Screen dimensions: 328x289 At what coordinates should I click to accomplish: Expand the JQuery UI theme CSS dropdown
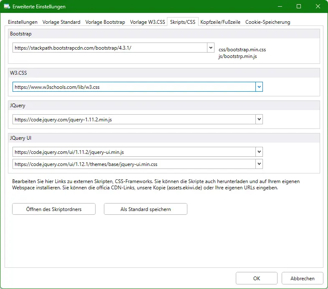(x=259, y=164)
